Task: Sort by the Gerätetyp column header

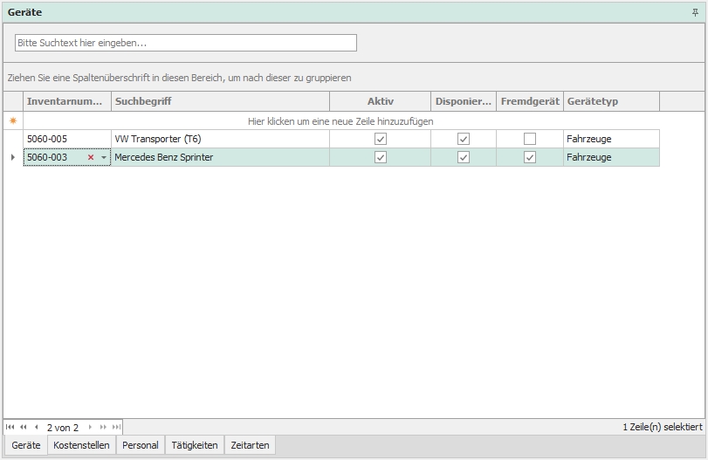Action: [611, 101]
